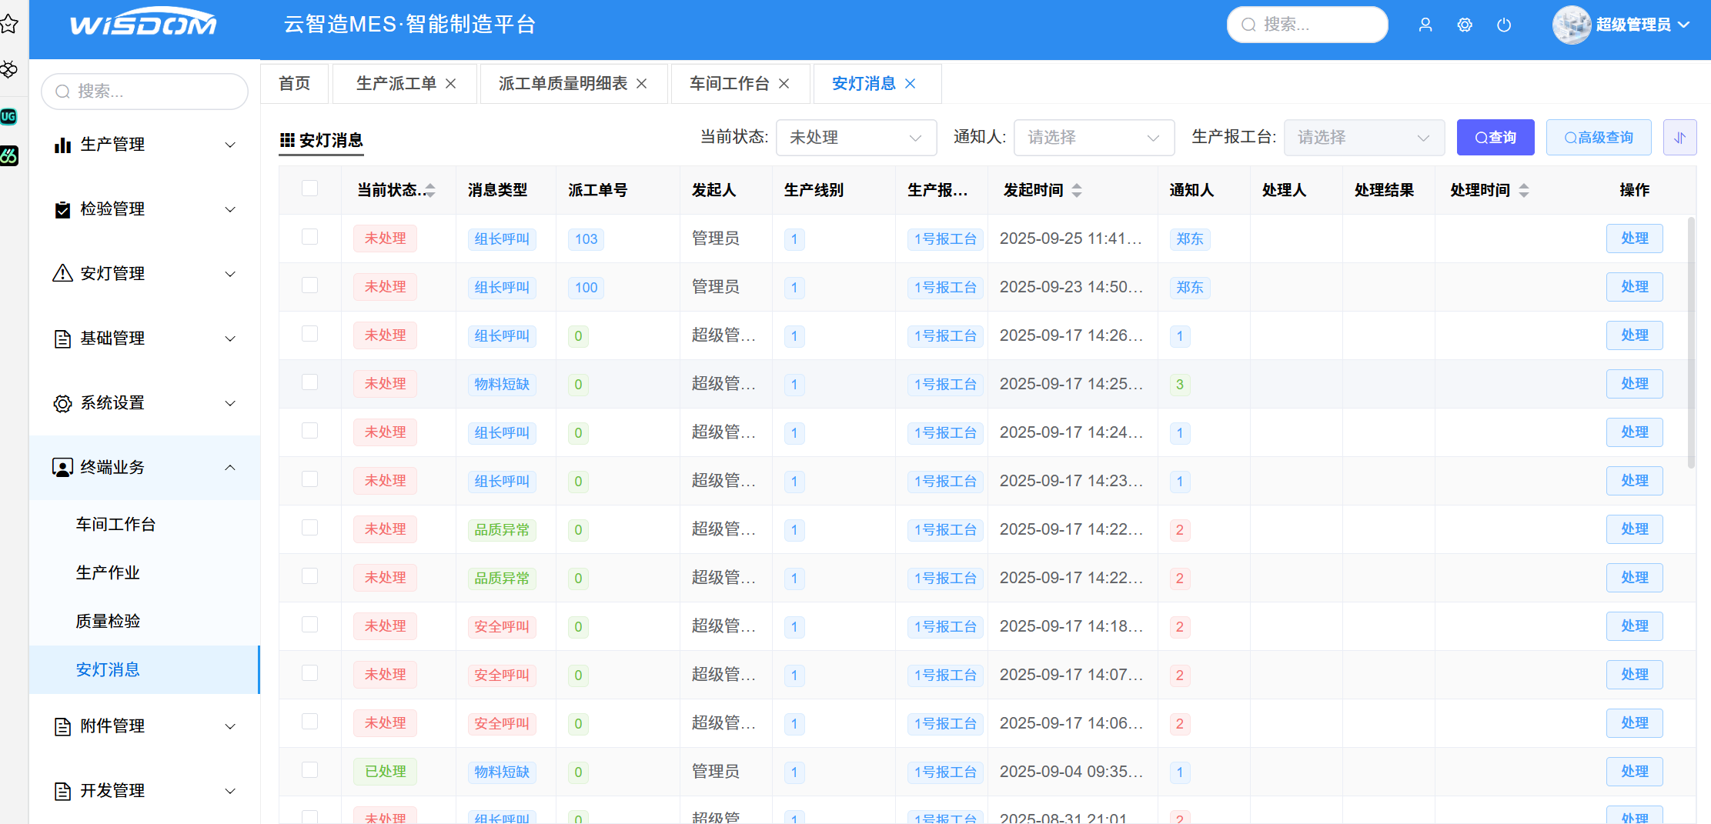This screenshot has height=824, width=1711.
Task: Click 处理 for the 2025-09-17 14:06 row
Action: tap(1634, 723)
